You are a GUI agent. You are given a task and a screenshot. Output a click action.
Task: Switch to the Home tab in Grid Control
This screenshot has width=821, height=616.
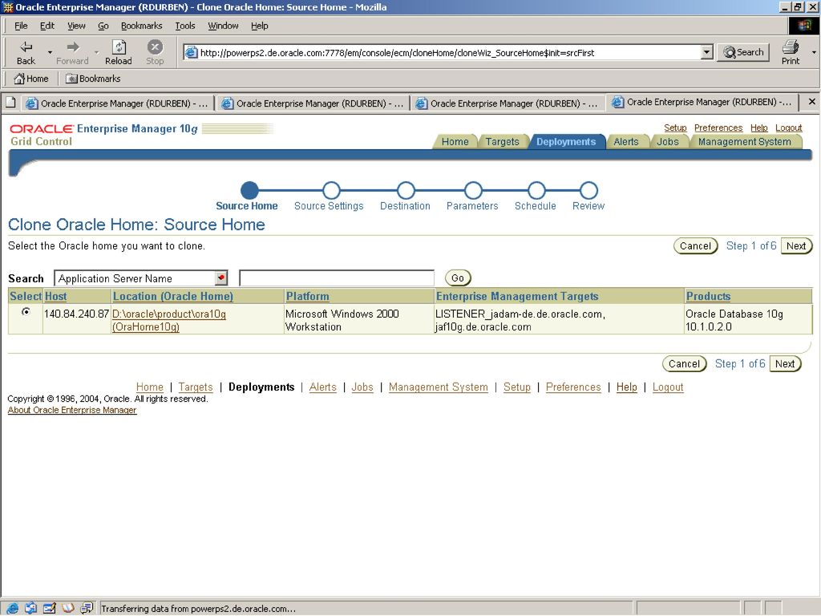(455, 142)
